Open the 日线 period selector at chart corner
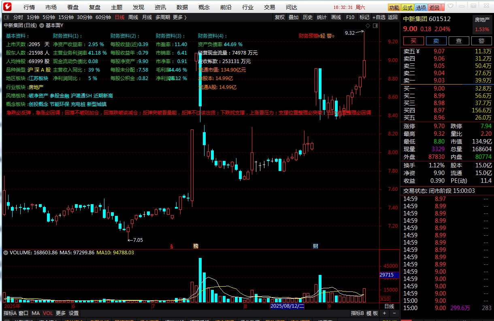The width and height of the screenshot is (494, 321). (x=389, y=306)
